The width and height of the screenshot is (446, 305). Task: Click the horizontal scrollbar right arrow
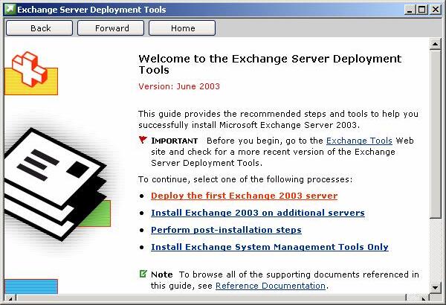tap(423, 298)
